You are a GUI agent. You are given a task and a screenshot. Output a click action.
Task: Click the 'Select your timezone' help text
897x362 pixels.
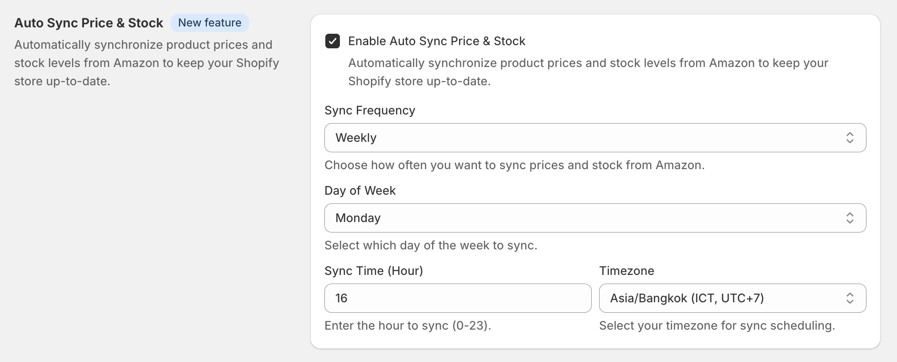(717, 326)
